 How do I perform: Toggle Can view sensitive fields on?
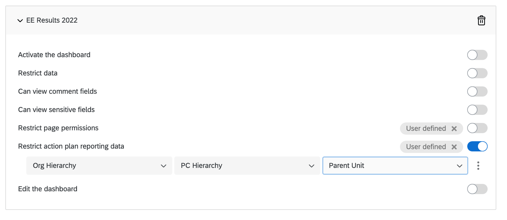pyautogui.click(x=477, y=110)
